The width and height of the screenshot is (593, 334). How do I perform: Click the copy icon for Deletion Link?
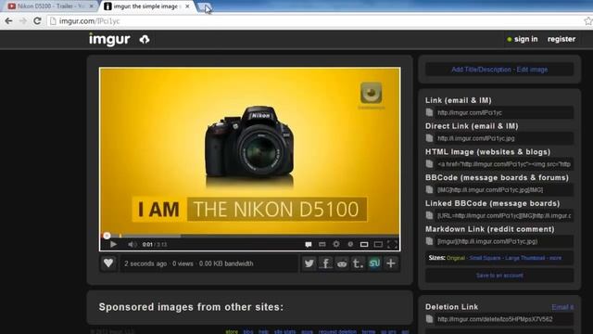point(429,319)
